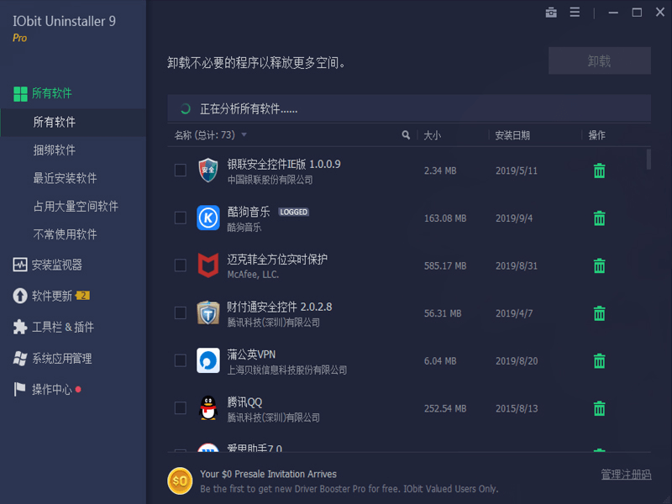Viewport: 672px width, 504px height.
Task: Click the 财付通安全控件 app icon
Action: [x=207, y=312]
